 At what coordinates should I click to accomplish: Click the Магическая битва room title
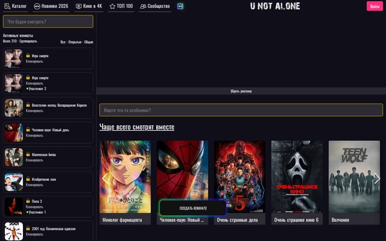coord(44,154)
